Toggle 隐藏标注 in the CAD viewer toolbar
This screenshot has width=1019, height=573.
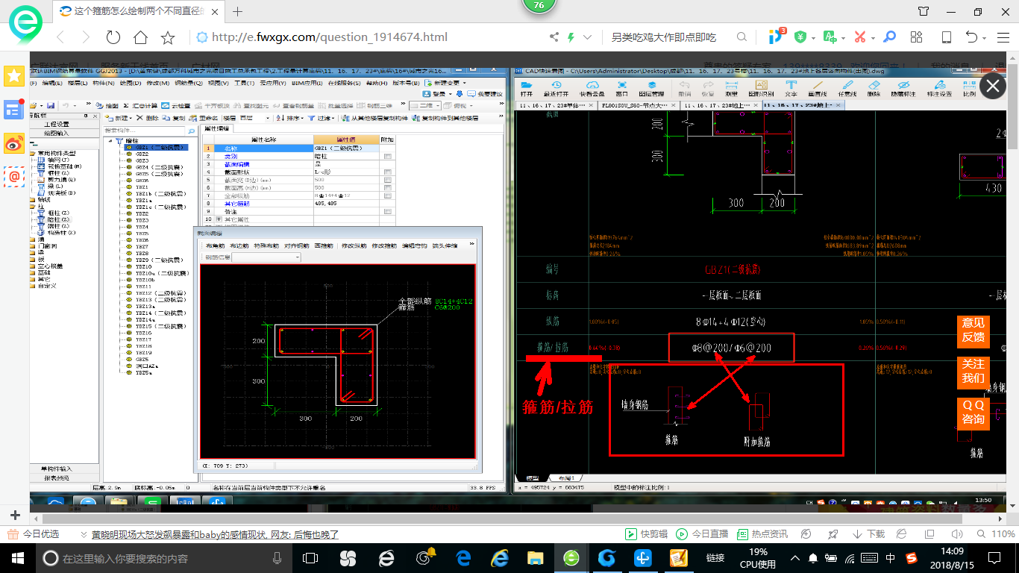click(x=903, y=89)
